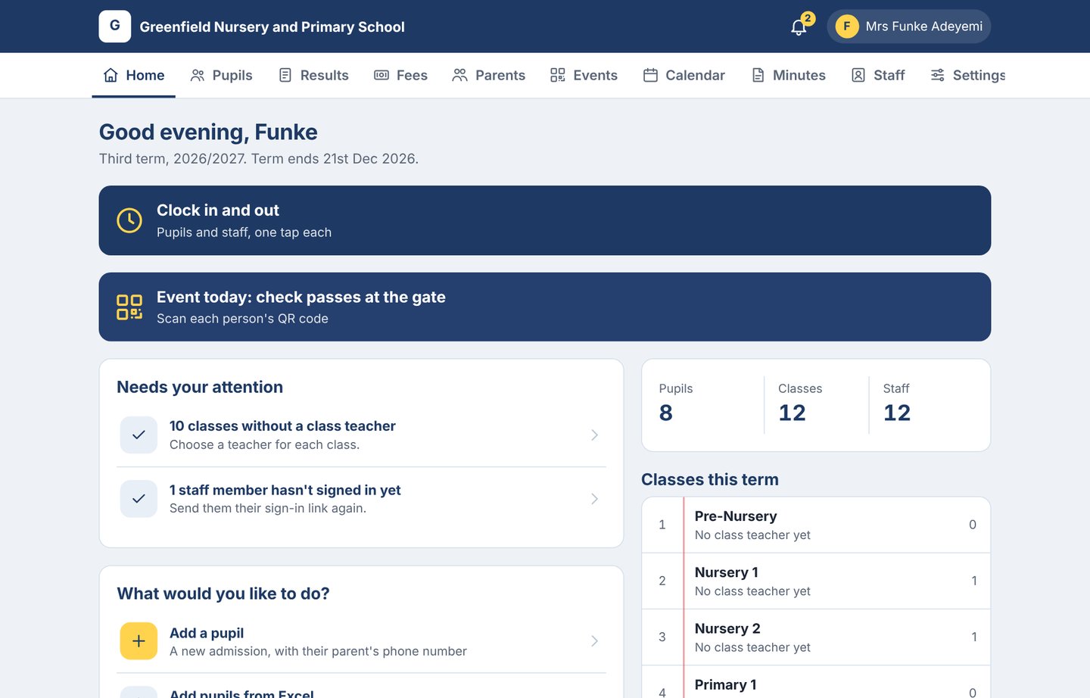The height and width of the screenshot is (698, 1090).
Task: Click the Add a pupil link text
Action: click(207, 633)
